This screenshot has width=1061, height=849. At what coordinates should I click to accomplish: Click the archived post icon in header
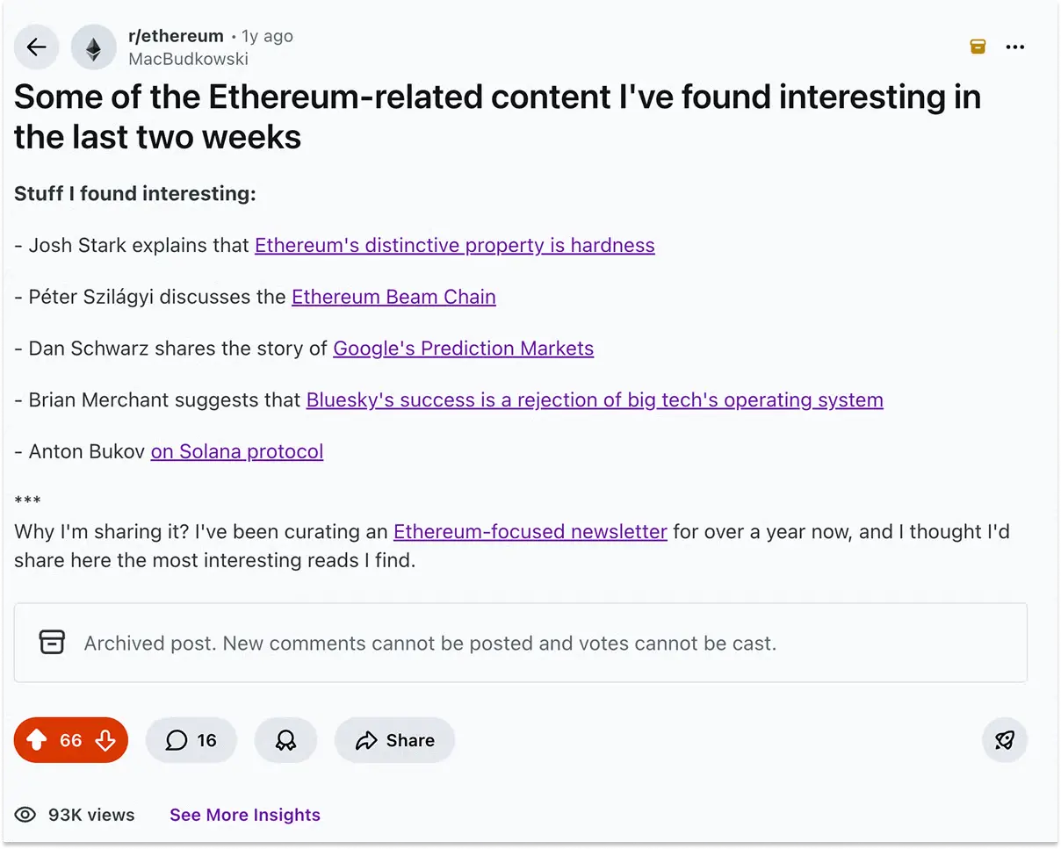(x=978, y=47)
